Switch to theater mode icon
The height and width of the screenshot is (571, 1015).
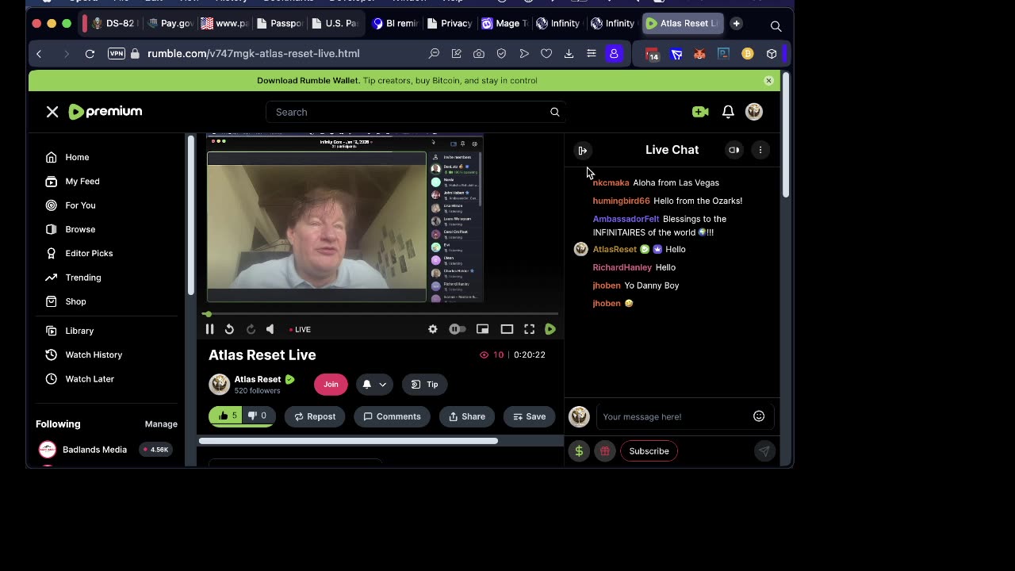click(x=507, y=329)
